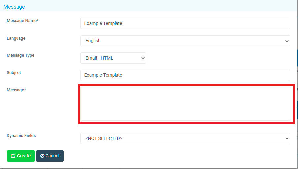Click the Message* field label
The height and width of the screenshot is (169, 298).
pyautogui.click(x=17, y=90)
